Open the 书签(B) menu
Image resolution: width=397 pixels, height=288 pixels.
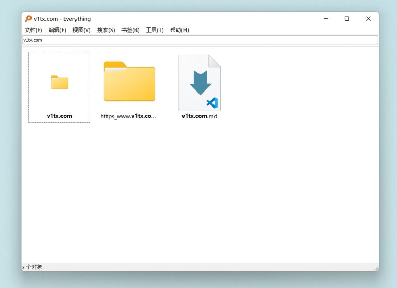[130, 30]
